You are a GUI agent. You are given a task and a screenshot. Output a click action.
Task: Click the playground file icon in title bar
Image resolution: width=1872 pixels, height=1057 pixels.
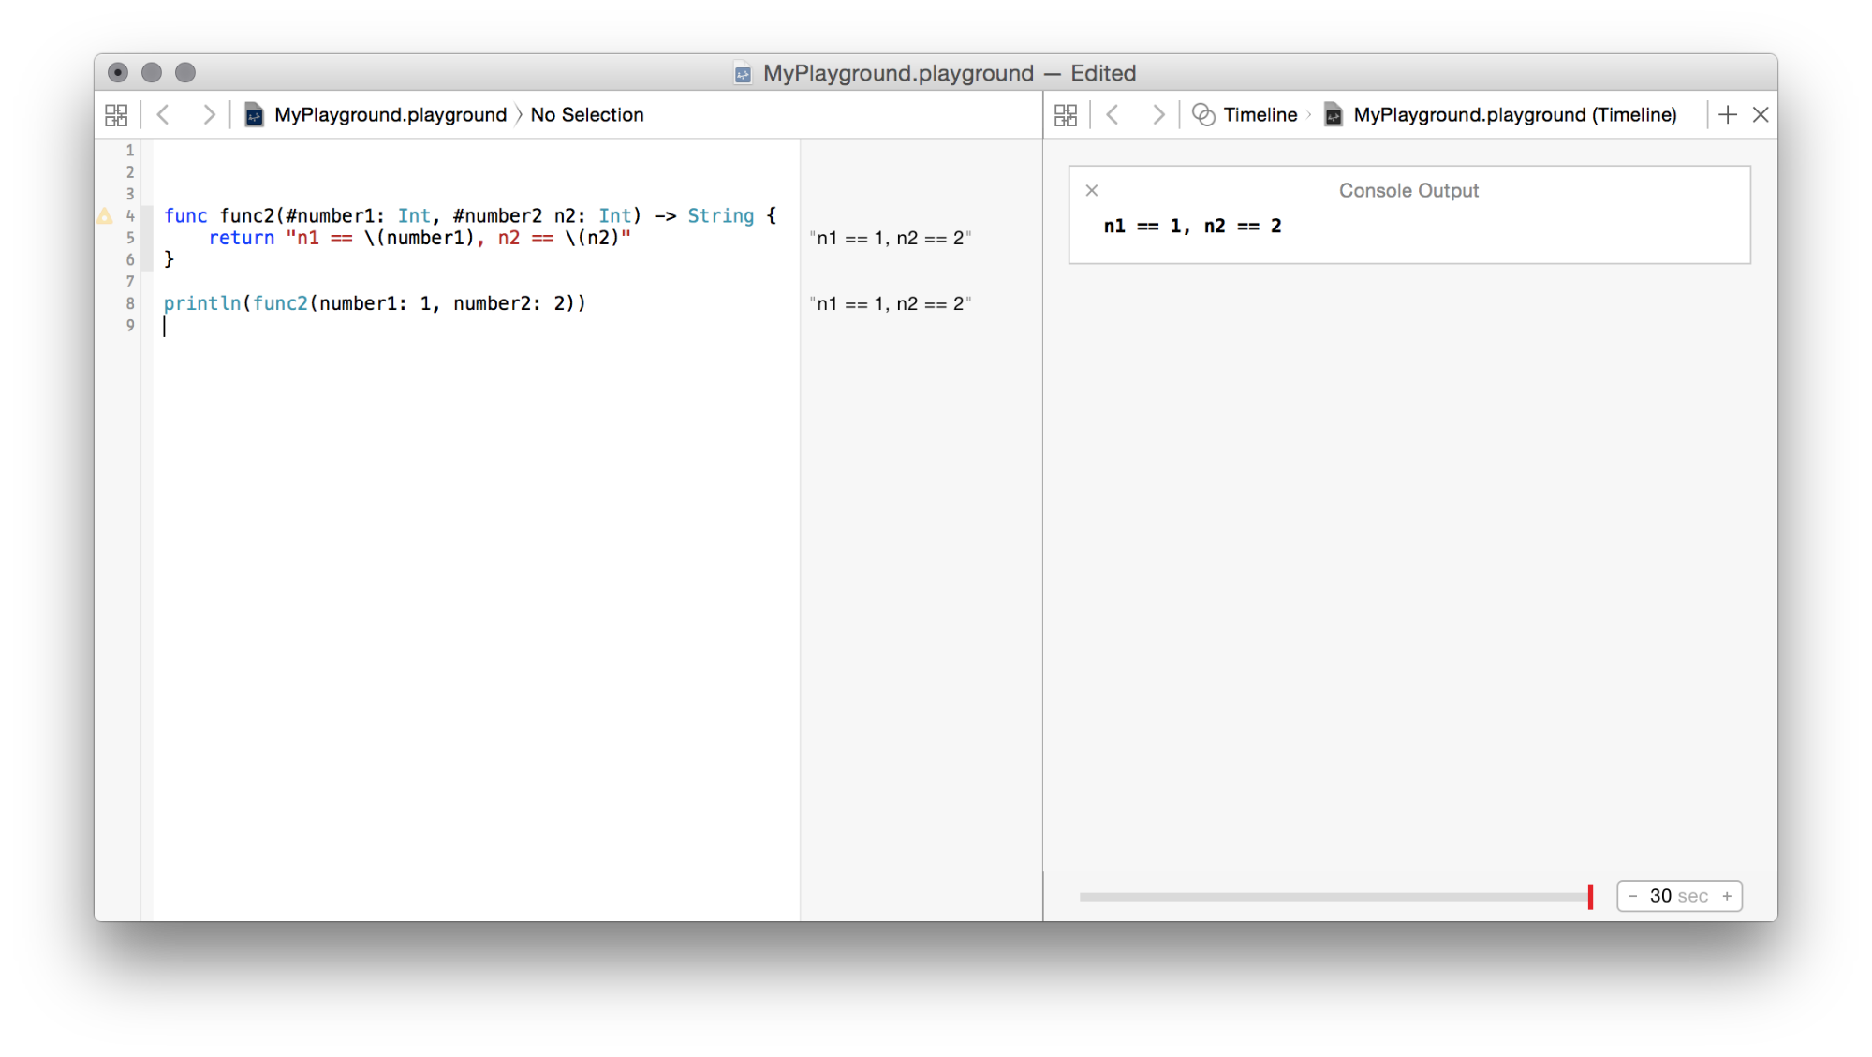pos(743,74)
